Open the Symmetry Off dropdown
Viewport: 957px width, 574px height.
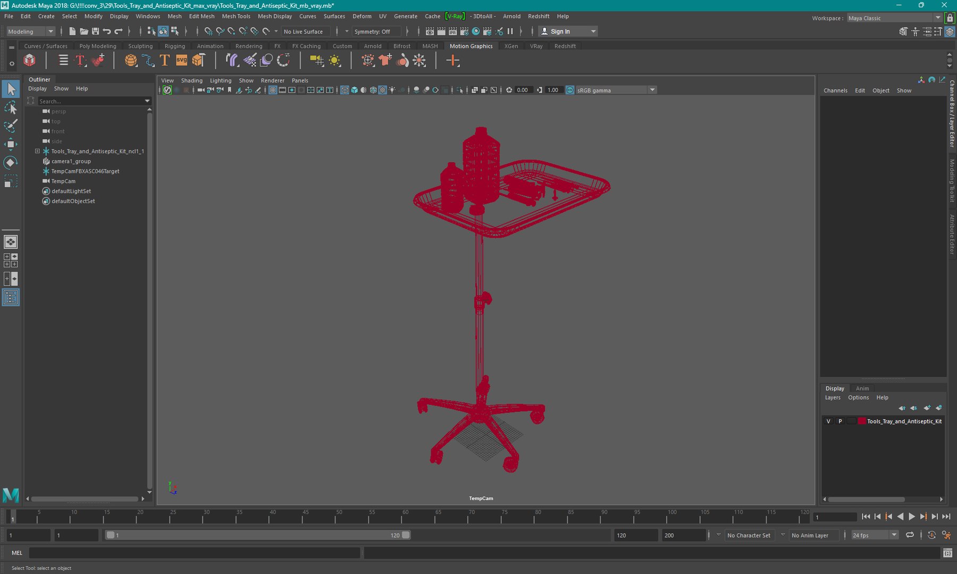point(377,31)
